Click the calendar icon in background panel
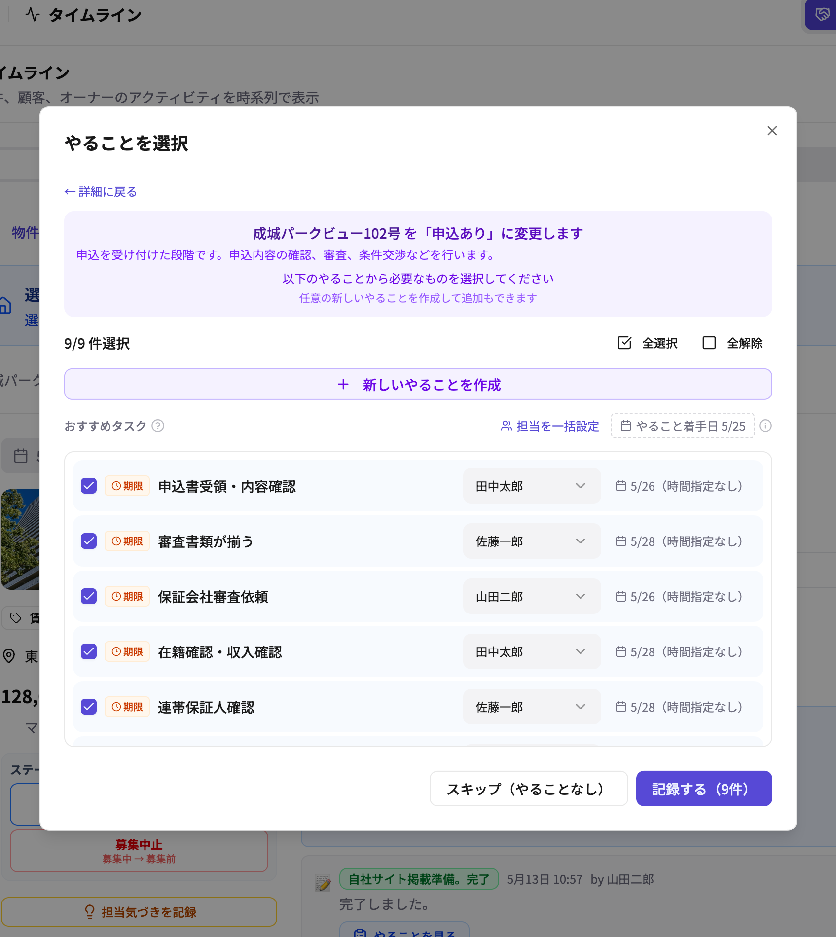Viewport: 836px width, 937px height. pos(21,455)
